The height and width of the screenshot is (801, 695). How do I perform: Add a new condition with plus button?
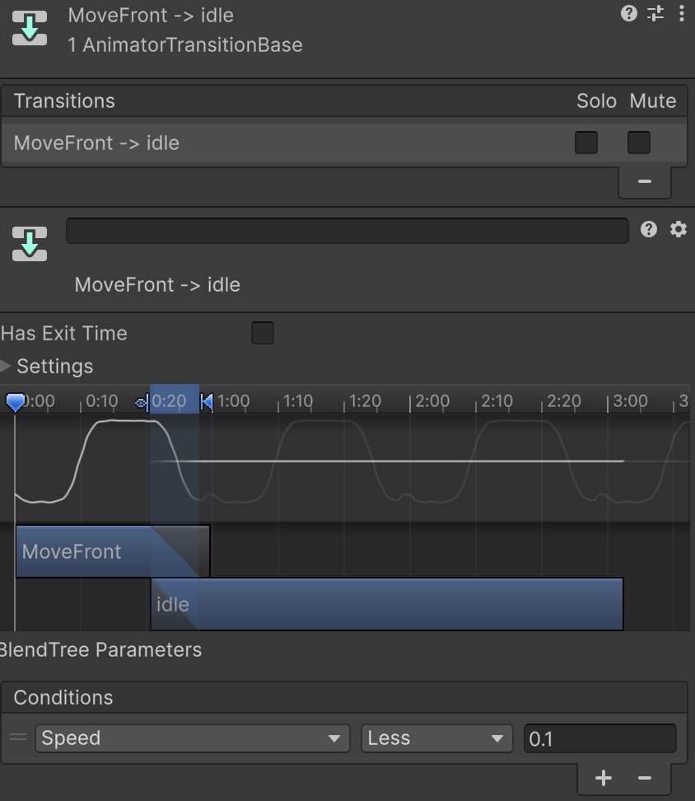click(x=603, y=778)
